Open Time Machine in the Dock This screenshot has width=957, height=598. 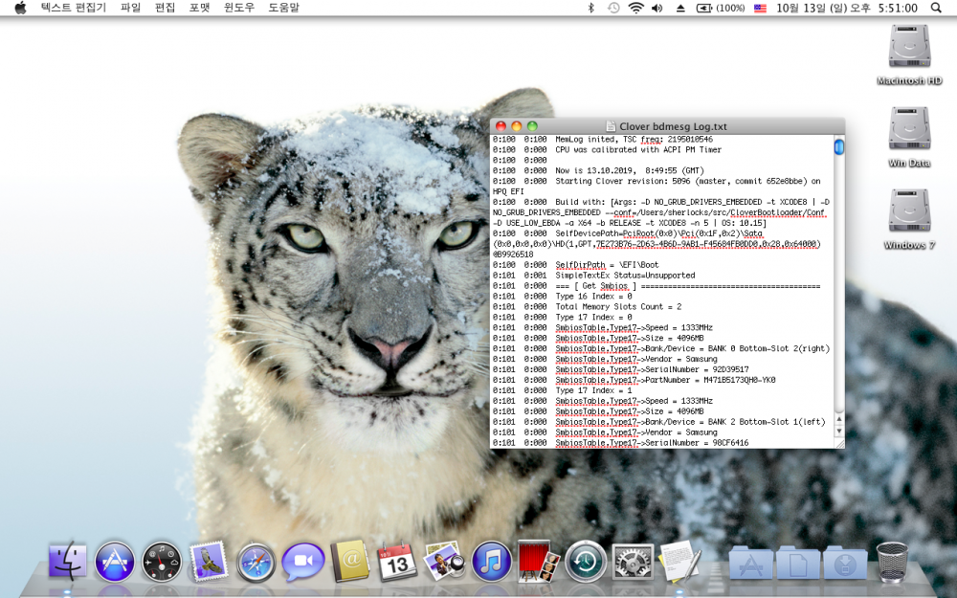point(586,562)
